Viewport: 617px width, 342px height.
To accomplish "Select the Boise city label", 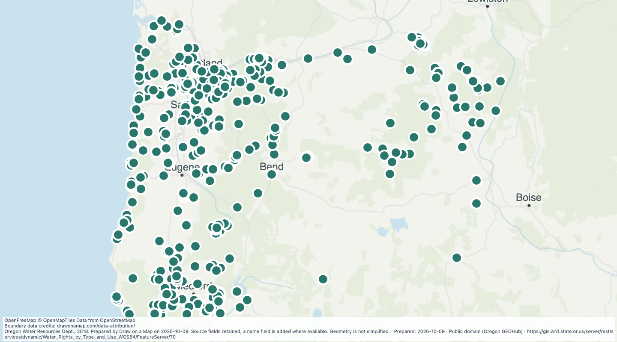I will point(528,198).
